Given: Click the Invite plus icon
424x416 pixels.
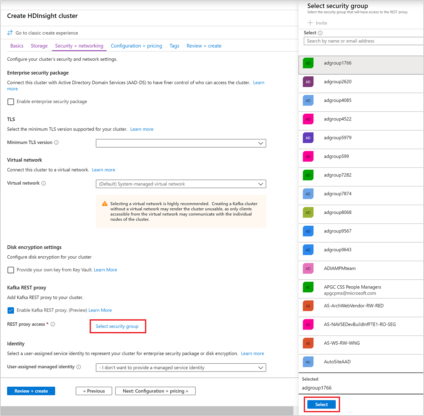Looking at the screenshot, I should pos(310,23).
